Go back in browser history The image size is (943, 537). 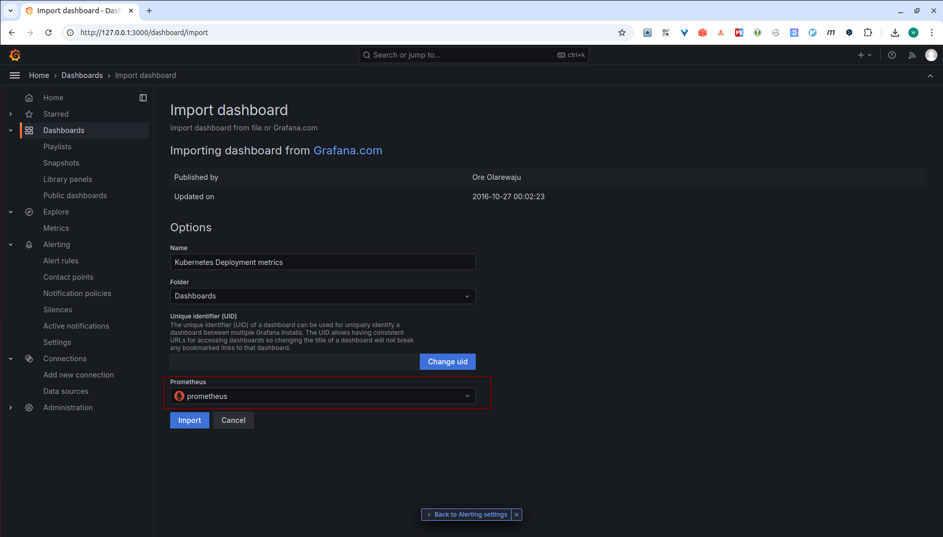(x=12, y=33)
